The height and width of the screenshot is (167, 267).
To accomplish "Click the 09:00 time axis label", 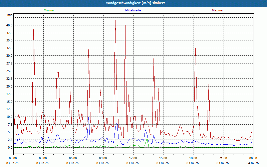I will tap(103, 158).
